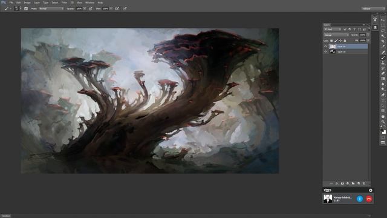Select the Pen tool

pos(383,95)
